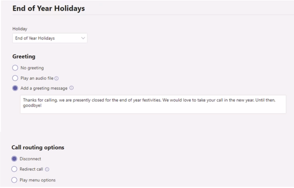Open the Holiday combo box
This screenshot has height=188, width=294.
50,38
